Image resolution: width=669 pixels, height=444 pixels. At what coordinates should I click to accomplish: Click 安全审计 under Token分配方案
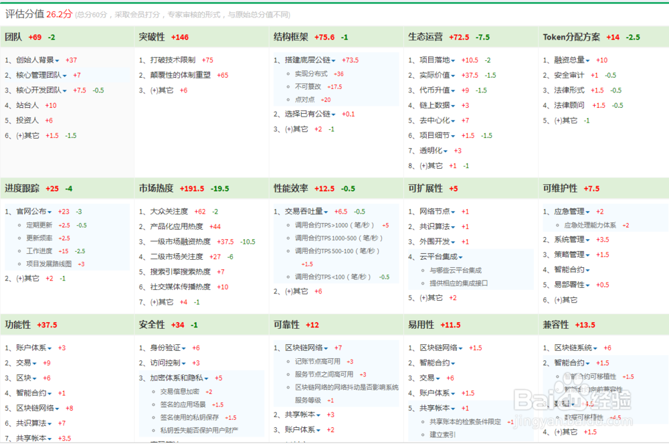click(x=569, y=75)
